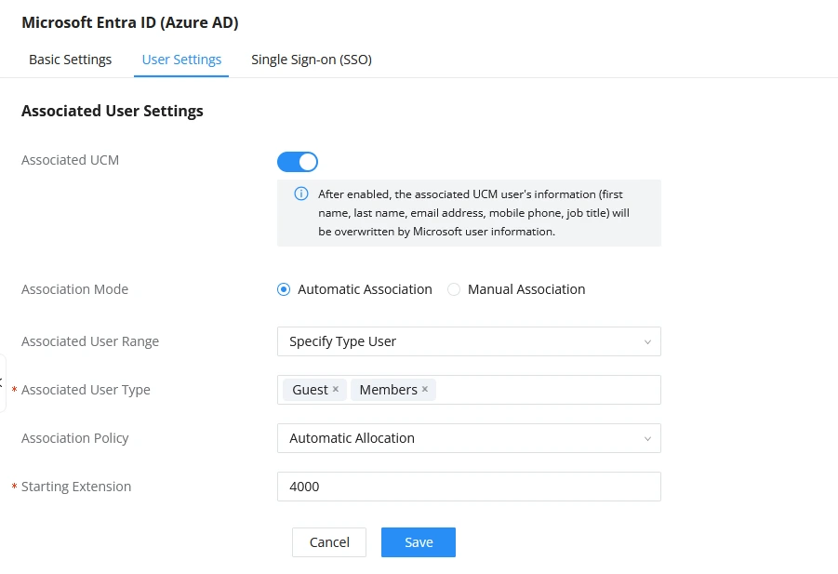Image resolution: width=838 pixels, height=574 pixels.
Task: Open Associated User Range dropdown
Action: [469, 341]
